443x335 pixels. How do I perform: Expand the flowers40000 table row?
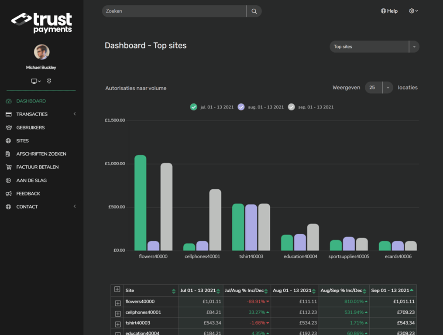click(x=118, y=303)
